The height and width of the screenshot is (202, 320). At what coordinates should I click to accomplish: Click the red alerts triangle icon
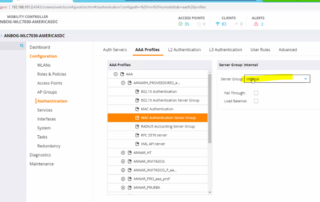click(x=256, y=24)
